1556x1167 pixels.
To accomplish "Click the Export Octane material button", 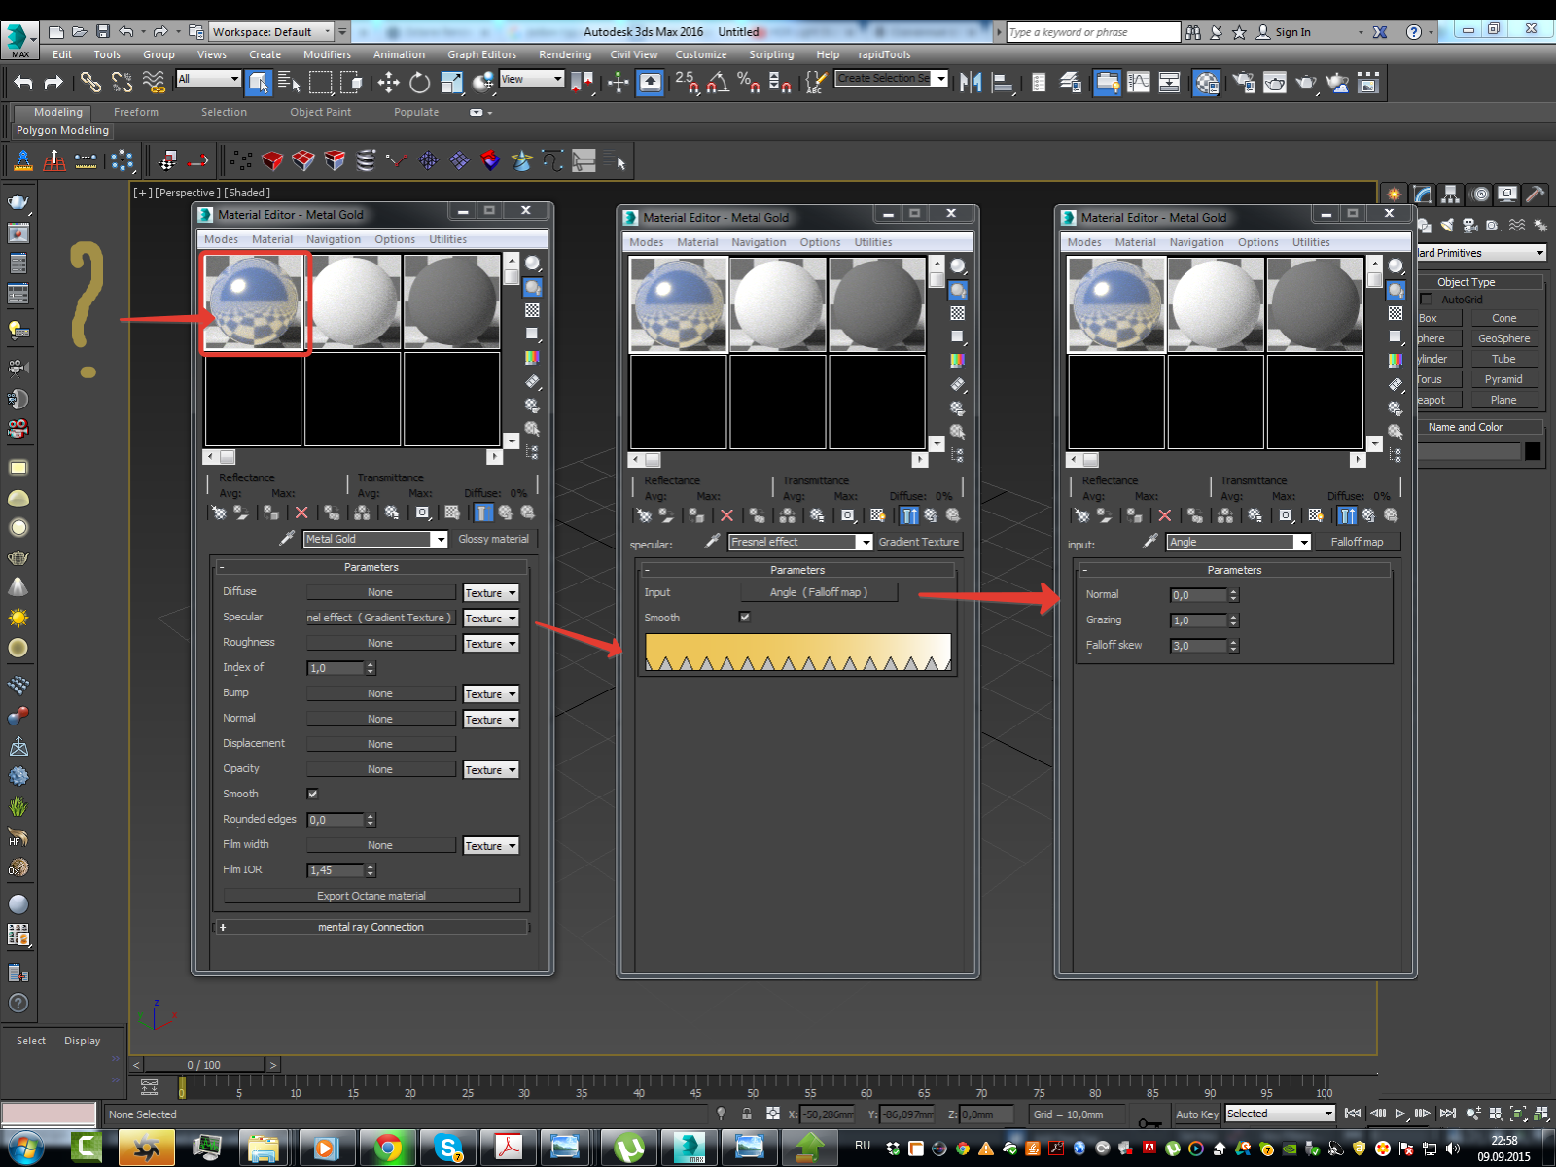I will click(x=371, y=896).
